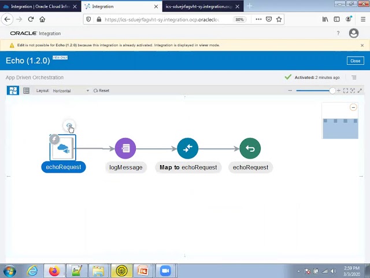The height and width of the screenshot is (278, 370).
Task: Click the Reset layout button
Action: (x=102, y=90)
